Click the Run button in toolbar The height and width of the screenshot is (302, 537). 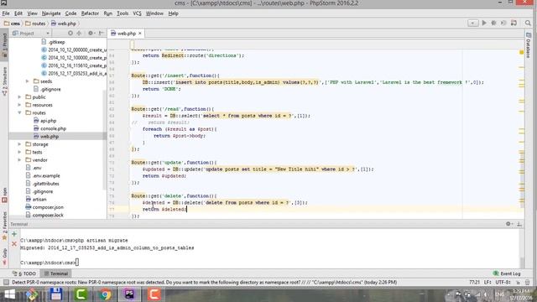pyautogui.click(x=484, y=23)
